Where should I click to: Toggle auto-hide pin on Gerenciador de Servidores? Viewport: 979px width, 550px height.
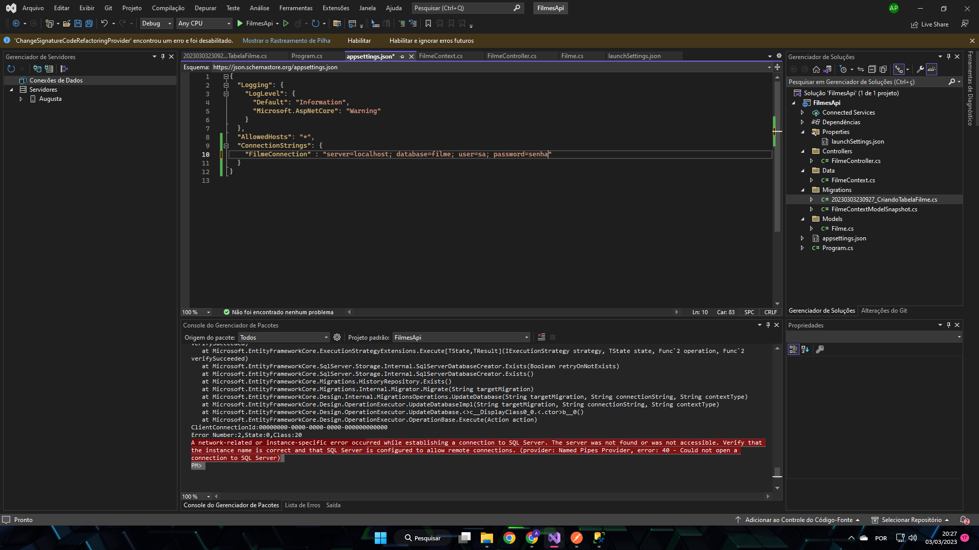coord(163,57)
